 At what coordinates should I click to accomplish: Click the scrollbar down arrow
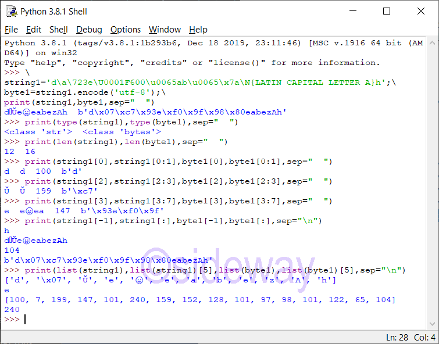point(432,324)
